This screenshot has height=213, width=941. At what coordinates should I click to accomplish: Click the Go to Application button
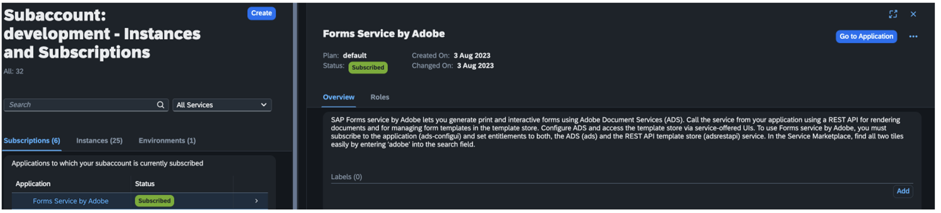pos(866,37)
